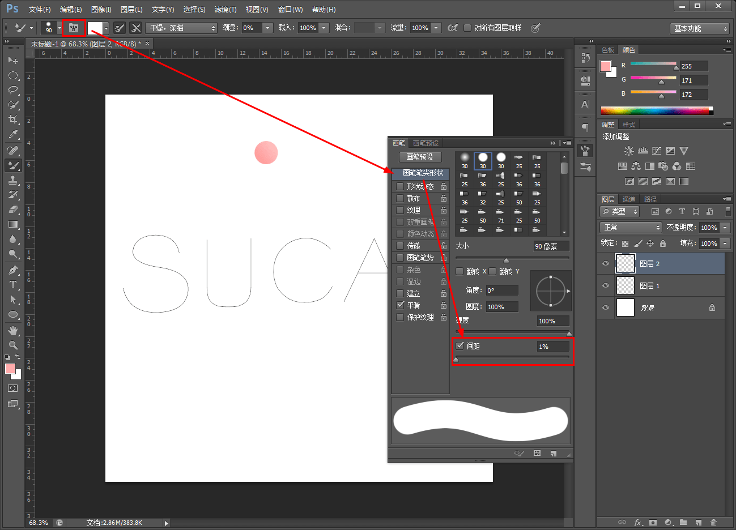
Task: Enable the 纹理 checkbox
Action: (x=400, y=210)
